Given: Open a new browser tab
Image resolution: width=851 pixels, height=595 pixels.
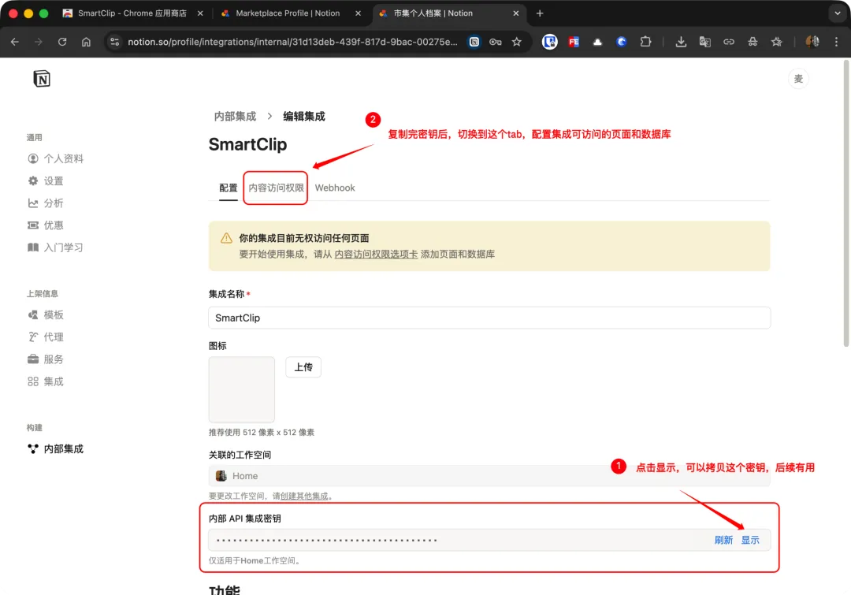Looking at the screenshot, I should point(540,13).
